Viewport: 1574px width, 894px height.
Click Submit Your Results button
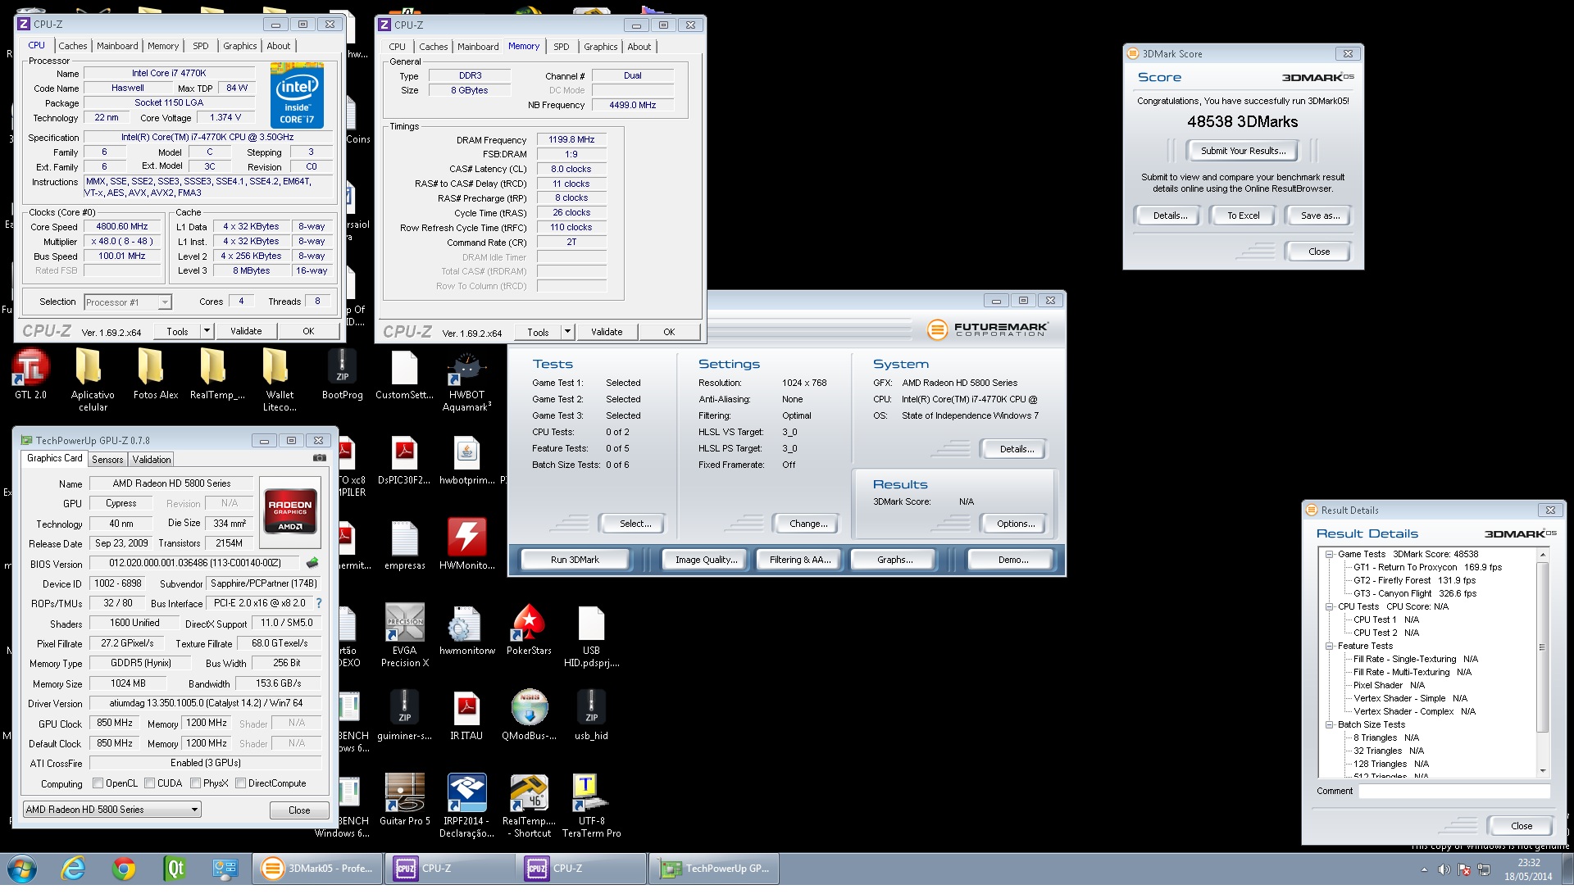pyautogui.click(x=1243, y=152)
